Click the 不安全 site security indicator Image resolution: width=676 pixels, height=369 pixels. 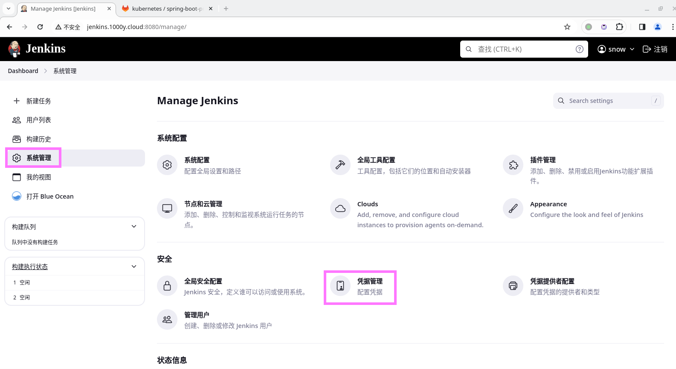tap(68, 27)
